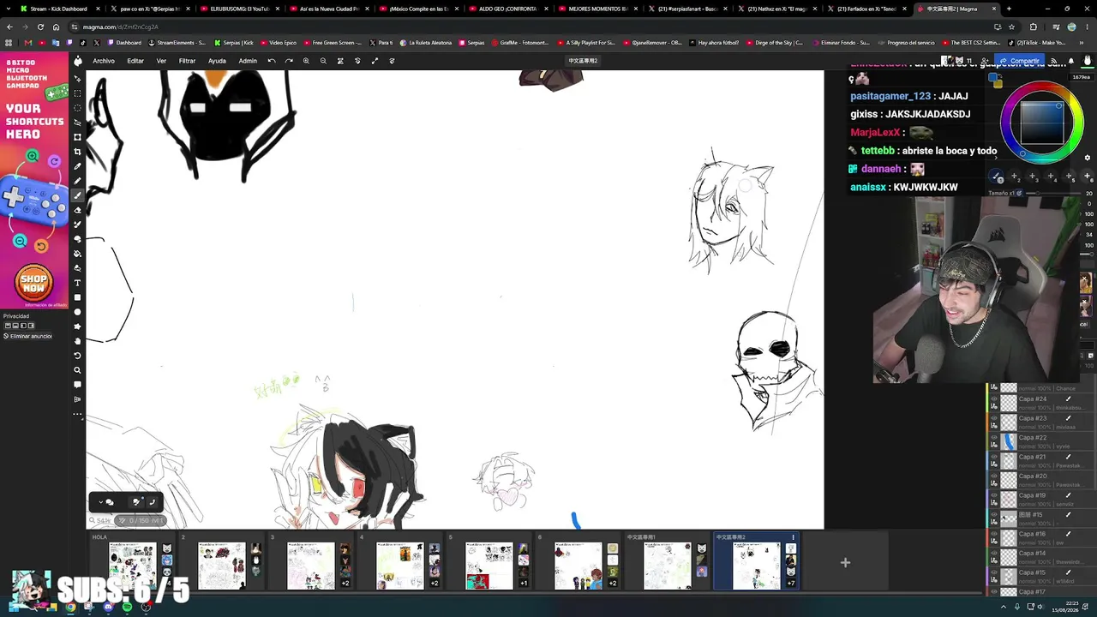Screen dimensions: 1097x617
Task: Select the rotate view tool
Action: [77, 356]
